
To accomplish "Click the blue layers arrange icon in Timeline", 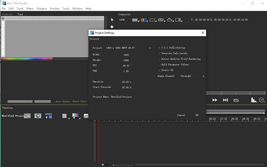I will [x=49, y=116].
